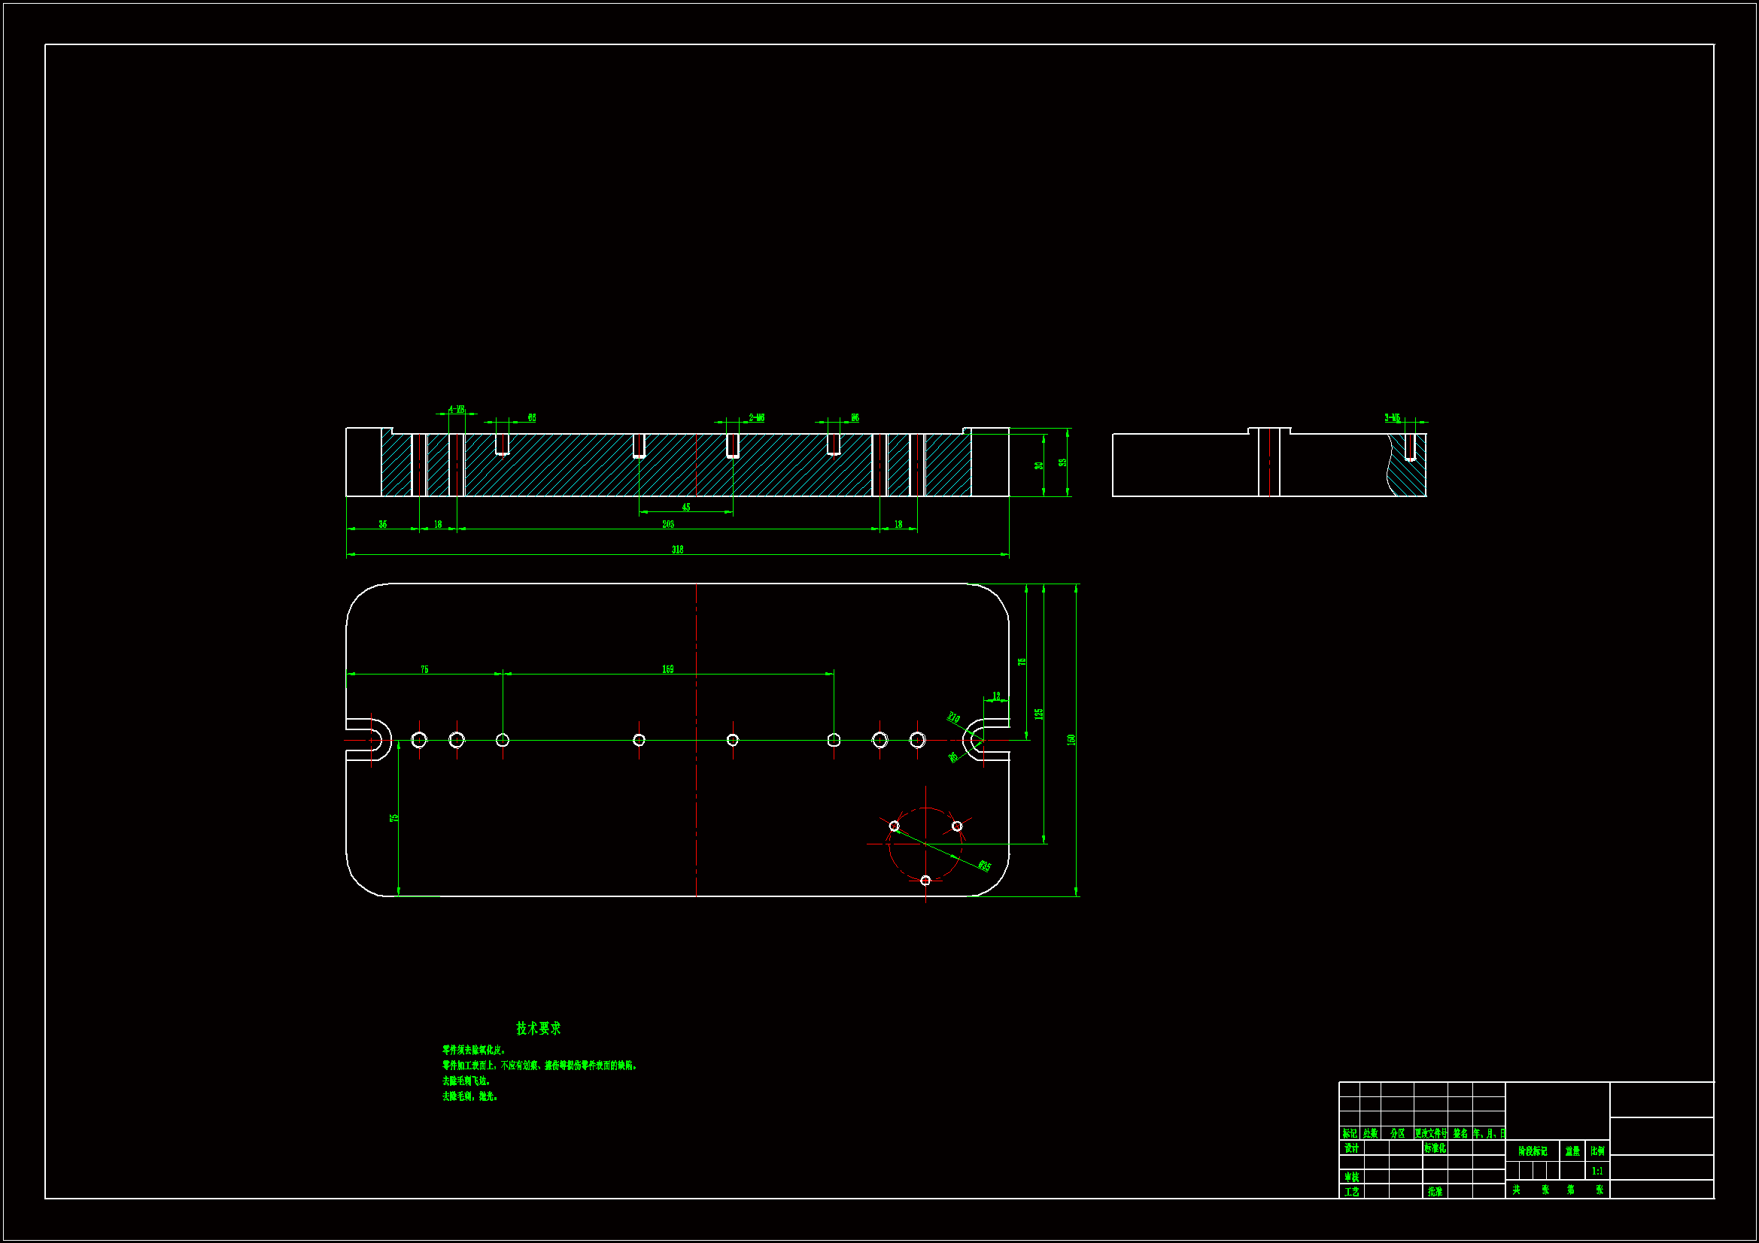1759x1243 pixels.
Task: Select the 更改文件号 column header
Action: pos(1430,1133)
